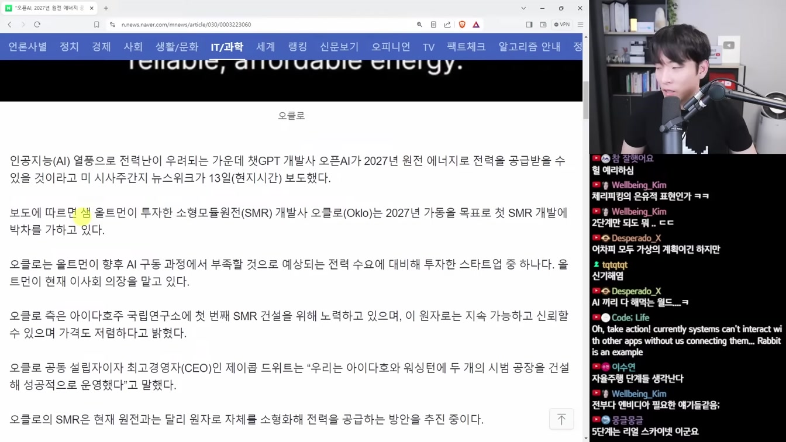Go to the 사회 section
This screenshot has width=786, height=442.
(x=133, y=47)
